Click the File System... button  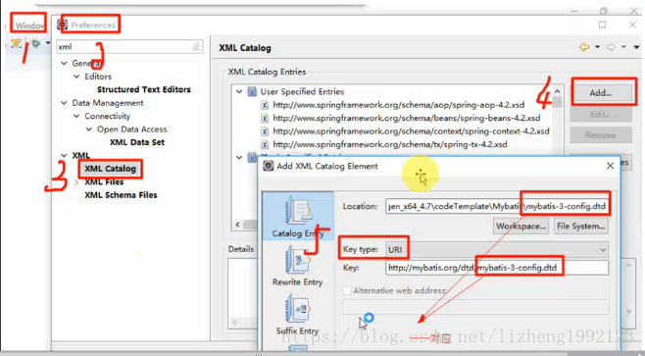point(581,226)
